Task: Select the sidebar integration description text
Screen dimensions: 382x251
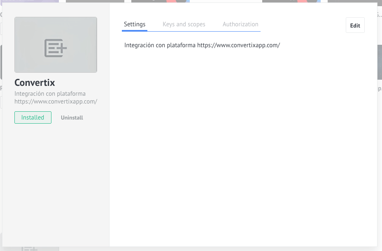Action: (x=56, y=97)
